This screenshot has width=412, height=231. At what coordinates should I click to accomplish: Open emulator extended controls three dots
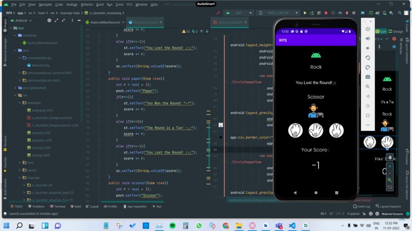pyautogui.click(x=368, y=125)
